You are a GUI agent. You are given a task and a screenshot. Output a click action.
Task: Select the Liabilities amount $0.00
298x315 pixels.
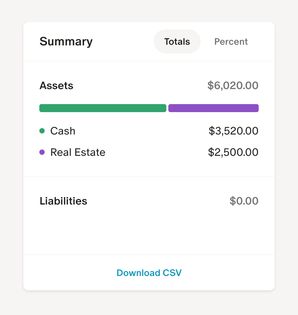tap(244, 201)
